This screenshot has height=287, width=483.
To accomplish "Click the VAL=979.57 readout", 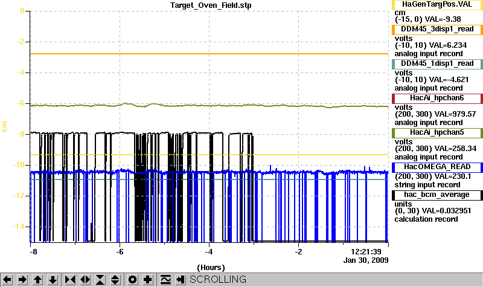I will 455,114.
